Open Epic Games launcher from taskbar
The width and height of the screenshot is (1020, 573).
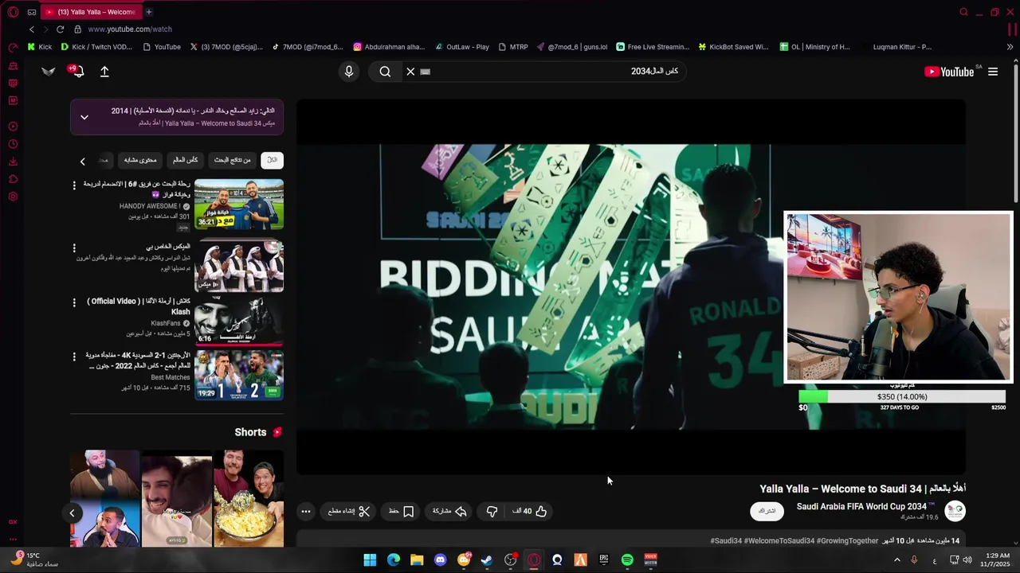point(604,560)
